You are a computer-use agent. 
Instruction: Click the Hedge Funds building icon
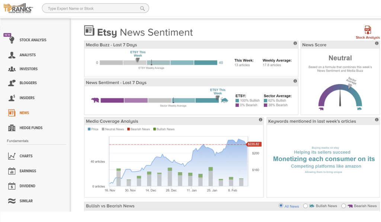click(12, 128)
